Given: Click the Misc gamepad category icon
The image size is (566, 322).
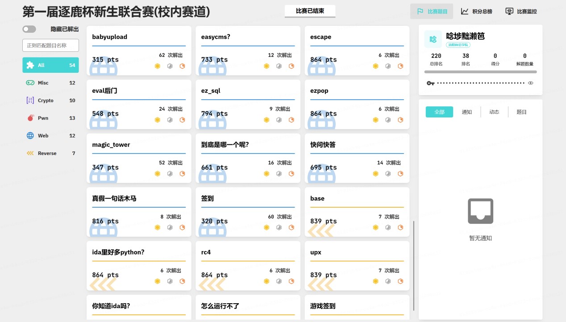Looking at the screenshot, I should pos(30,83).
